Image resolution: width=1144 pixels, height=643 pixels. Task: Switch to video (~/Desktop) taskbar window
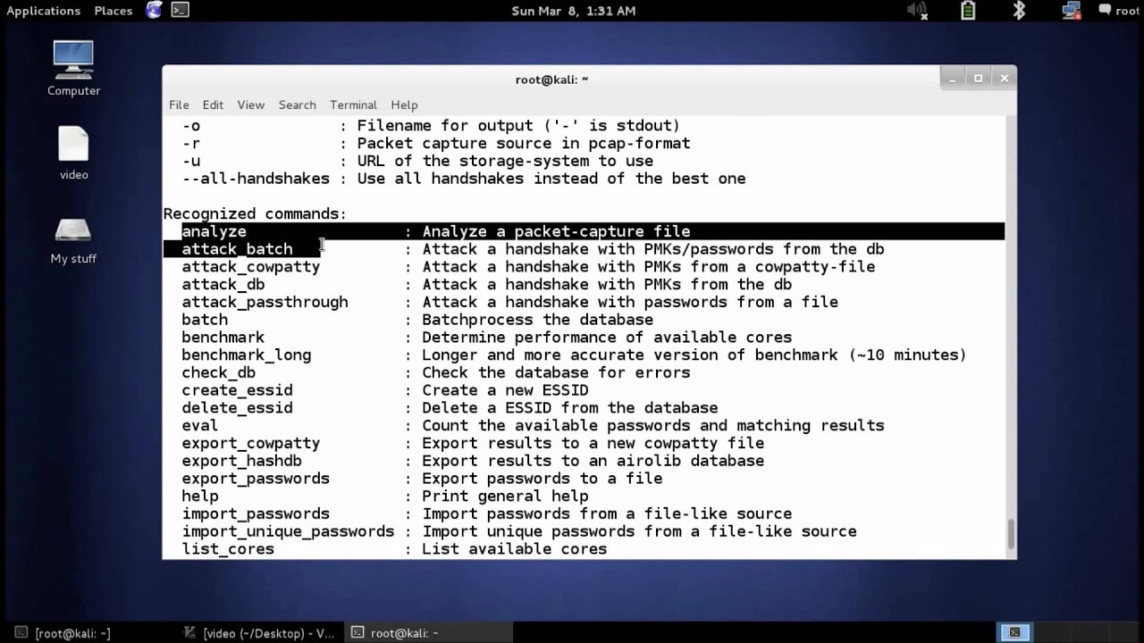[x=260, y=632]
